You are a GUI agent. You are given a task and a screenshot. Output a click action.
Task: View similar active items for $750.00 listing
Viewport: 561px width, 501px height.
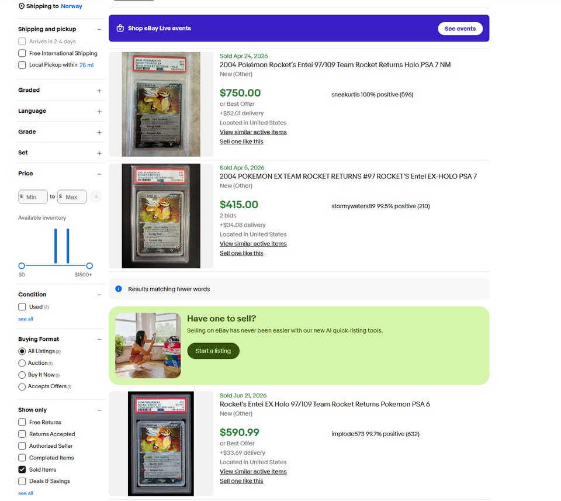tap(253, 132)
